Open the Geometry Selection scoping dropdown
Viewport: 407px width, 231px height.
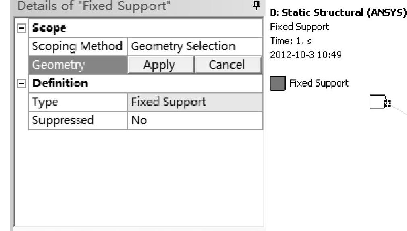coord(194,46)
